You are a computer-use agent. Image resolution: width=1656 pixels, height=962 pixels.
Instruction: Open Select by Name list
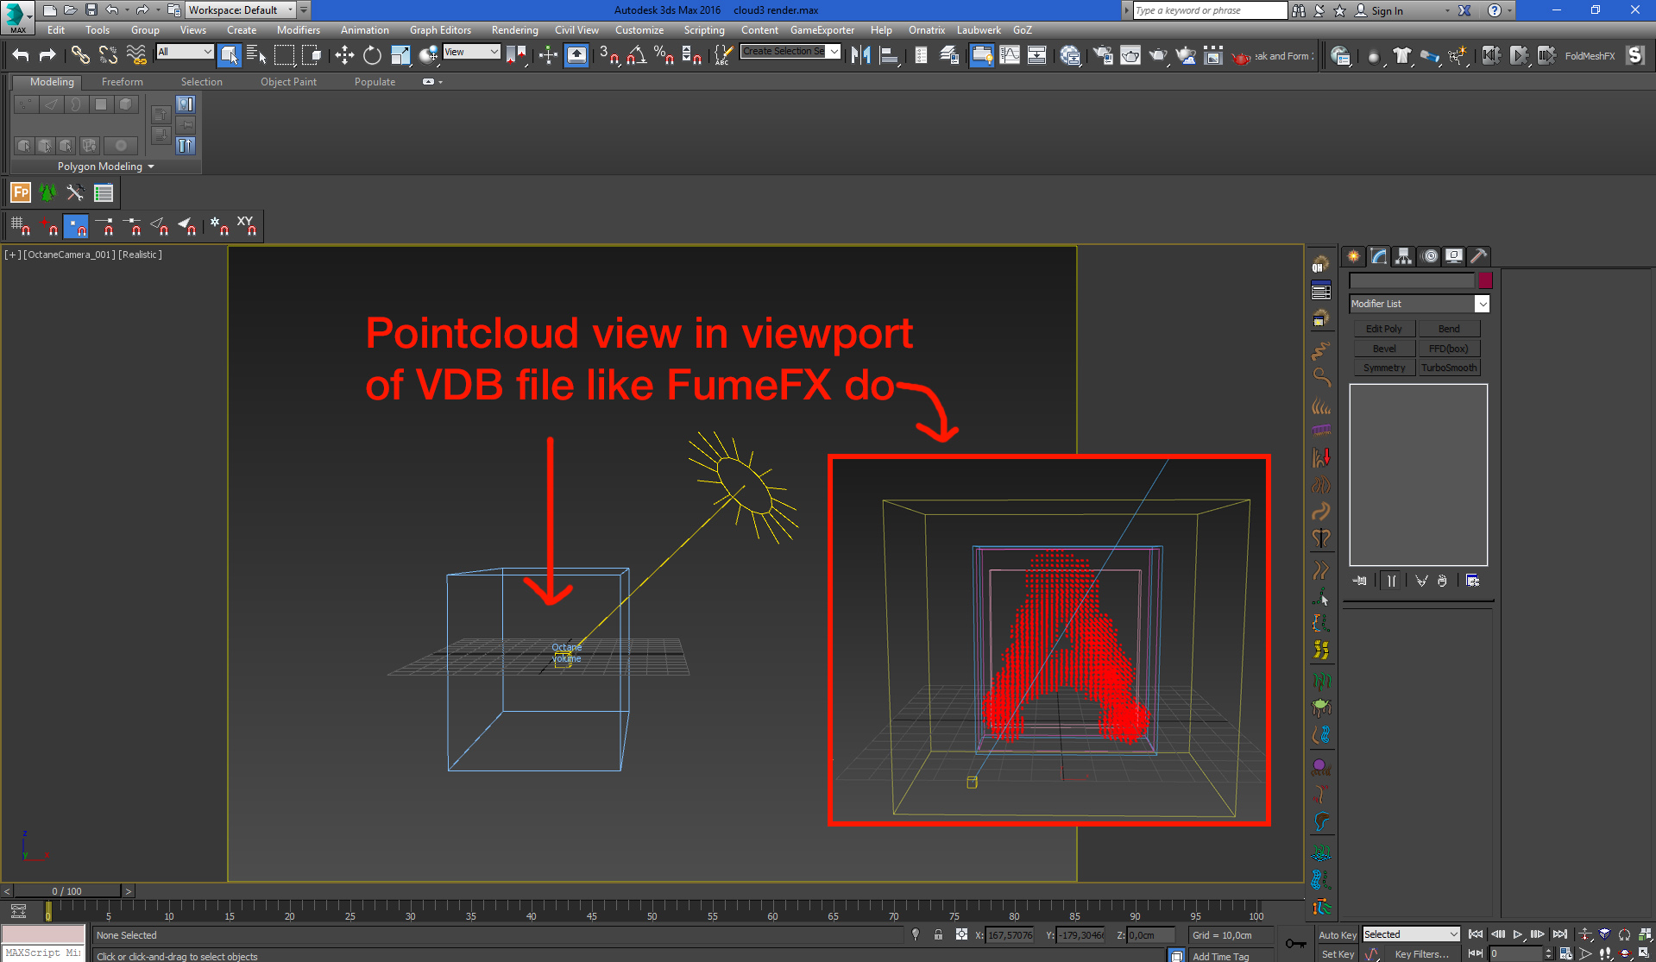(x=256, y=56)
